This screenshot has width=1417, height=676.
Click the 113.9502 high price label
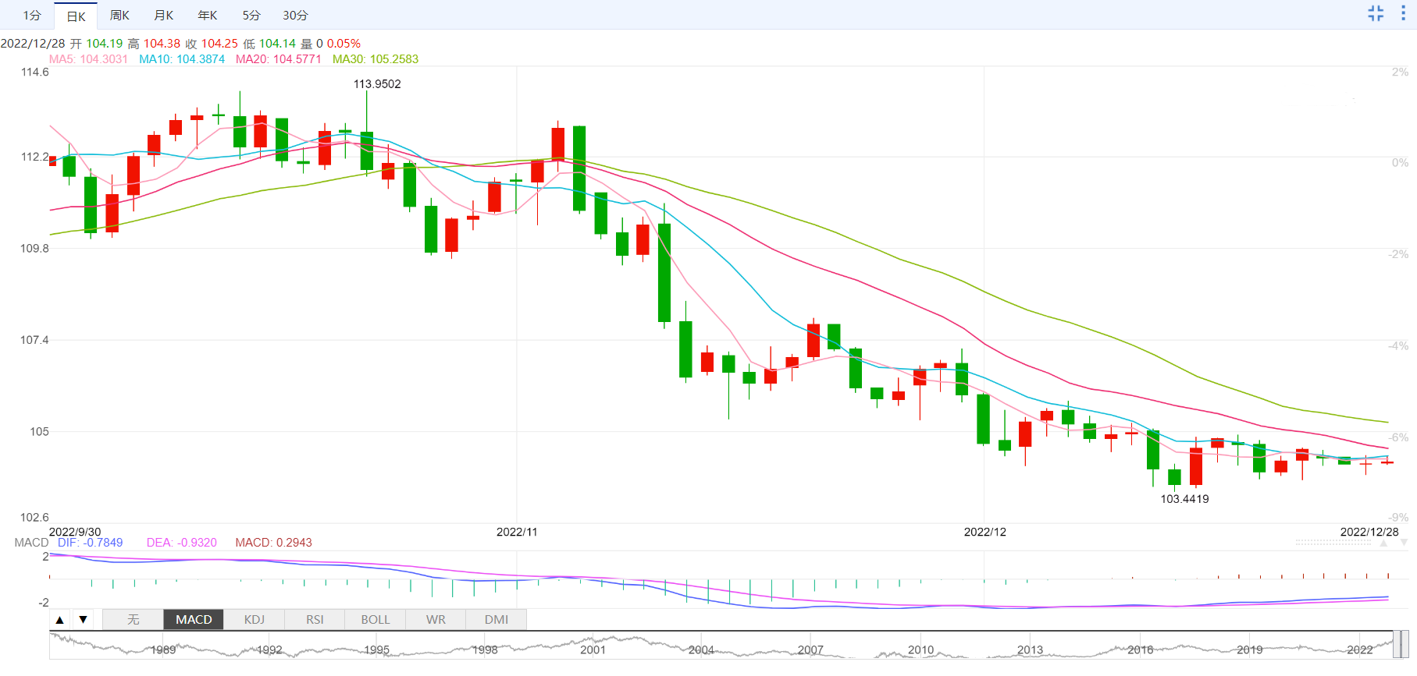coord(377,84)
